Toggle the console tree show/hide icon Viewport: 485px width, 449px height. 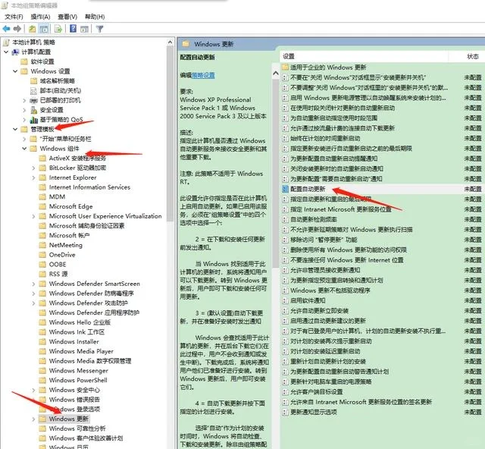[x=44, y=29]
